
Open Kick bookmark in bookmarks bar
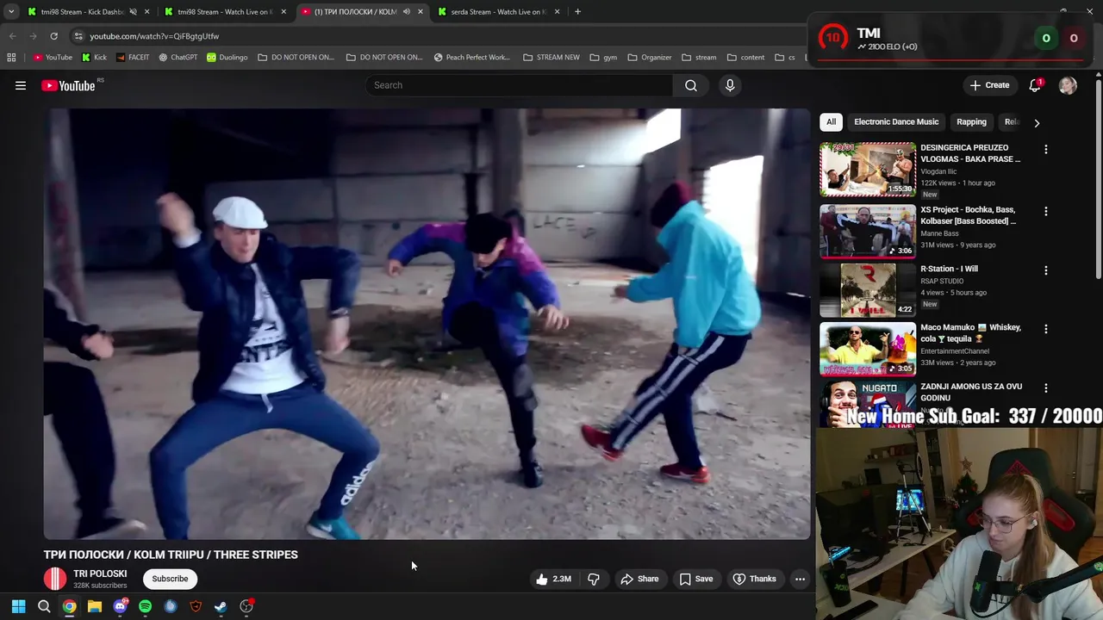pos(94,58)
